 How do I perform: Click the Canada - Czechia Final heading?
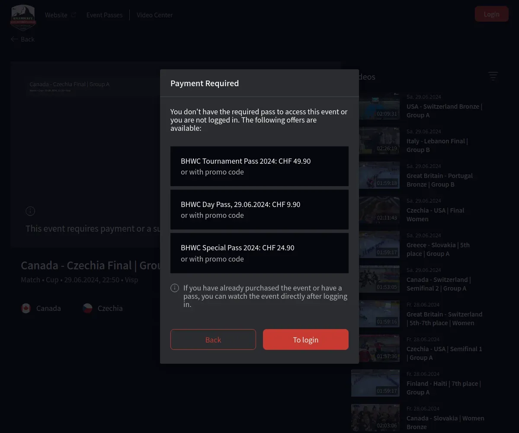[x=91, y=265]
